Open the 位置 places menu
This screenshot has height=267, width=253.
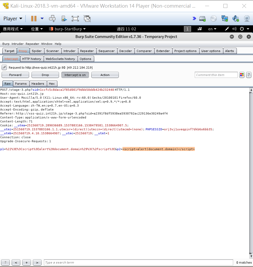click(37, 29)
